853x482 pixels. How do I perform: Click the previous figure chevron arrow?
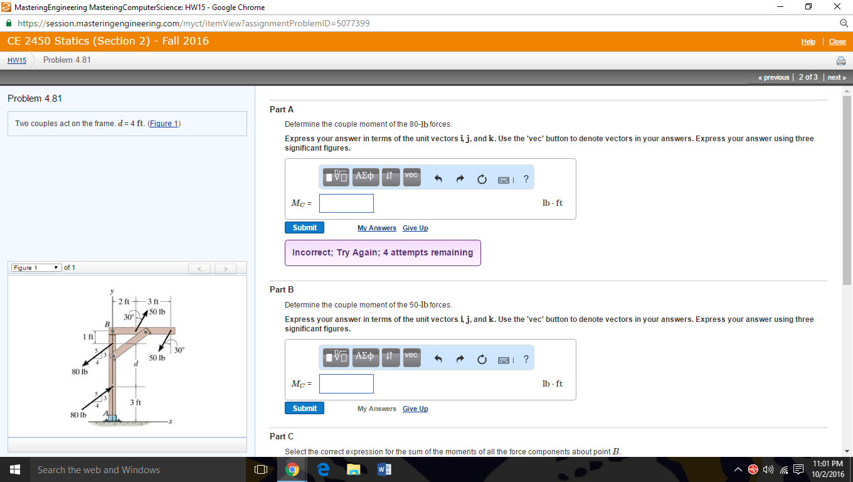point(199,267)
